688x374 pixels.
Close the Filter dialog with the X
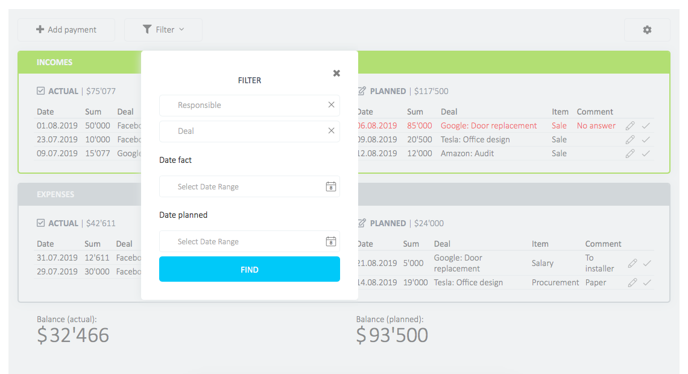coord(336,74)
